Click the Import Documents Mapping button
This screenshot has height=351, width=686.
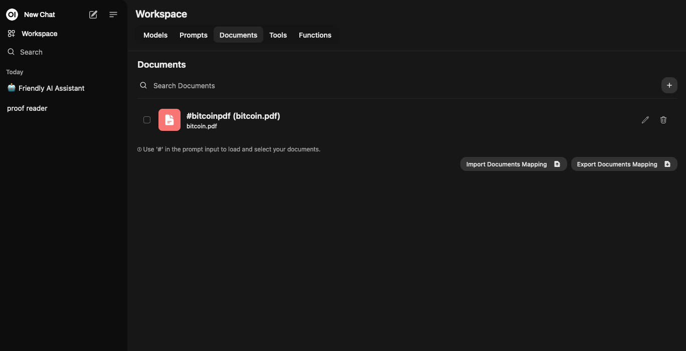[x=513, y=164]
